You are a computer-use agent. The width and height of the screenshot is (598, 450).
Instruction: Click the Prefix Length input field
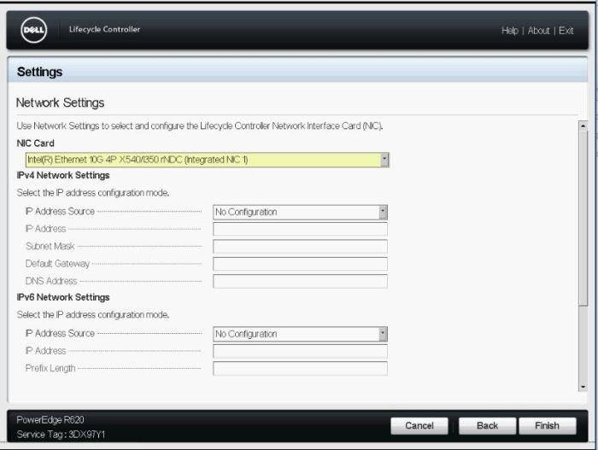pos(300,369)
